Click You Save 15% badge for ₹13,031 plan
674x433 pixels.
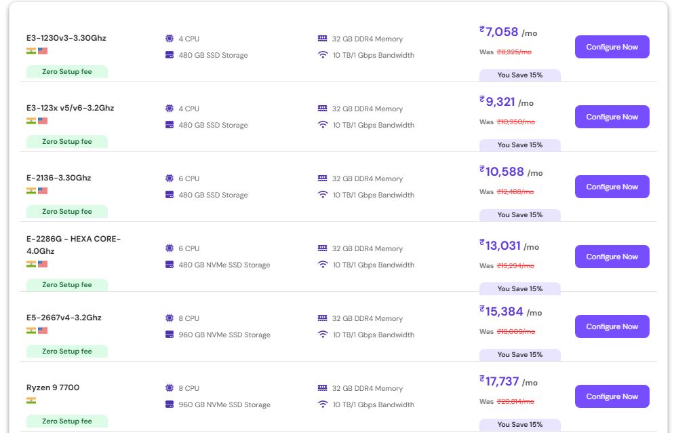520,288
